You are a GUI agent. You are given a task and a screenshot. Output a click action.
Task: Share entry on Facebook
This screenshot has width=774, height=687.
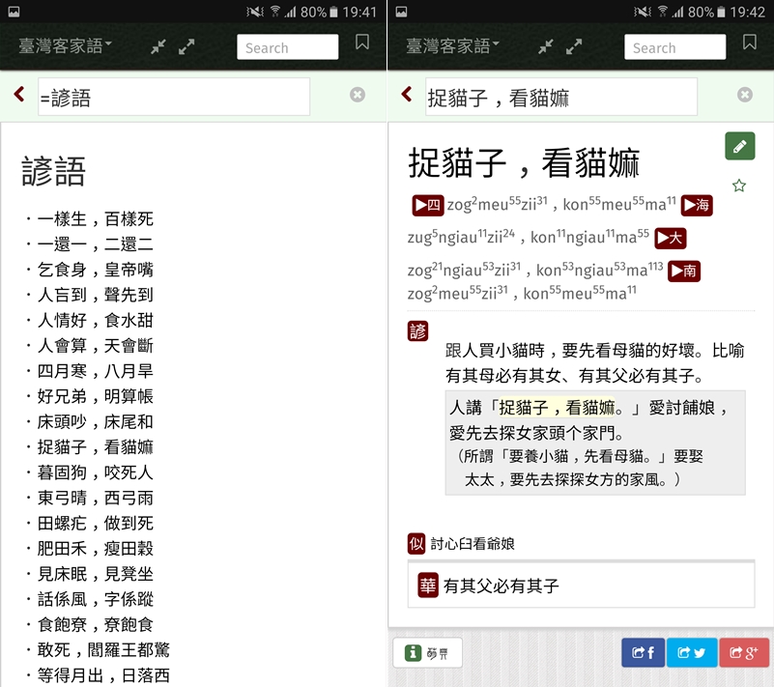pyautogui.click(x=643, y=653)
